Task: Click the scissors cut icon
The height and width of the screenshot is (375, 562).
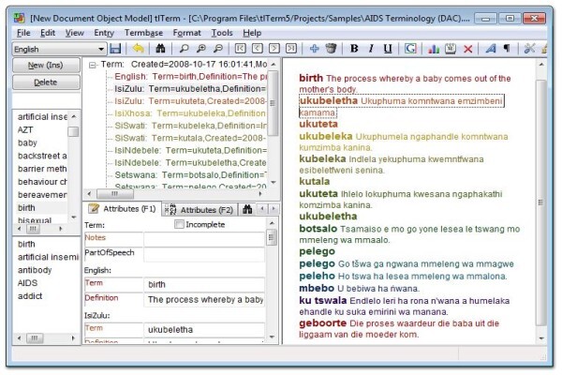Action: [x=529, y=49]
